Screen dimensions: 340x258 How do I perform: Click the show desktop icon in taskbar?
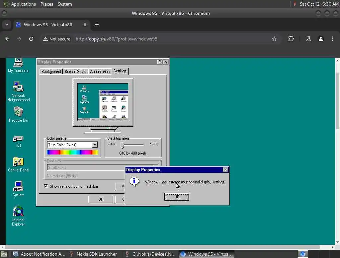4,254
